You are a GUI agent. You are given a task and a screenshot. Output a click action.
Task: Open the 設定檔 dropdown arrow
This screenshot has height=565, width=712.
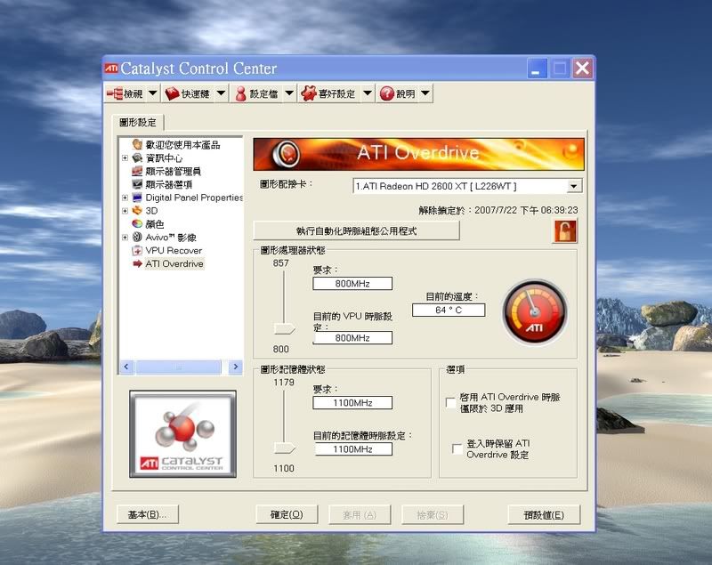(289, 93)
